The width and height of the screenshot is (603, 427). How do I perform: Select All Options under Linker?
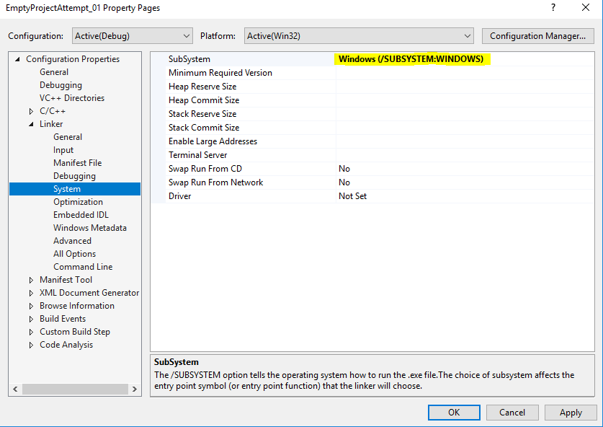click(x=74, y=254)
